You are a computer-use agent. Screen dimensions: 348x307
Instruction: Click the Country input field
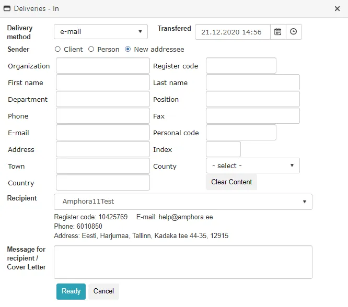(x=103, y=183)
